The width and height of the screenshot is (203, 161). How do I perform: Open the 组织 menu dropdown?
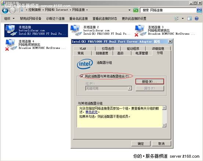pyautogui.click(x=9, y=19)
